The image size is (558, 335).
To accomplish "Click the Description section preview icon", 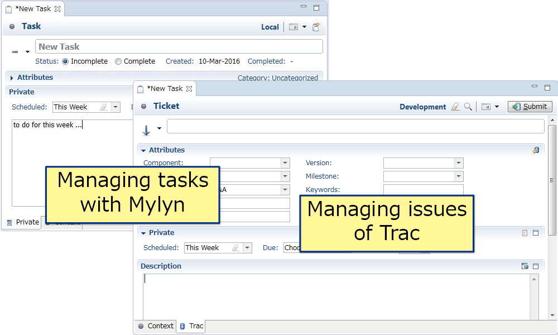I will point(525,266).
